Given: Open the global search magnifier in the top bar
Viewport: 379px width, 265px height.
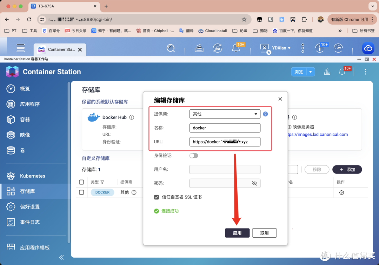Looking at the screenshot, I should point(171,48).
